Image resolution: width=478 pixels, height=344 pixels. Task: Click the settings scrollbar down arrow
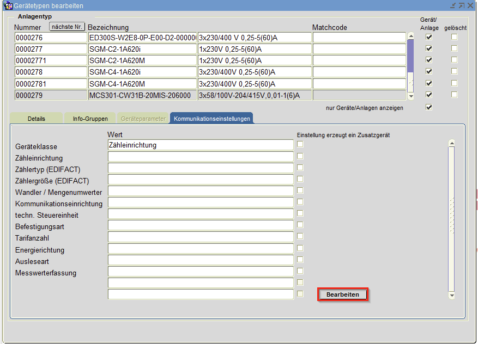451,295
